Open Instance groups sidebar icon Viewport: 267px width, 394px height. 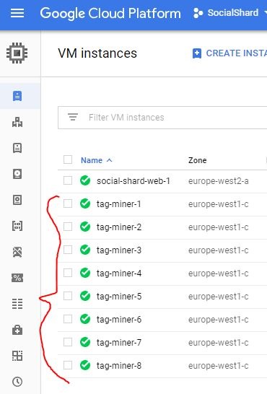coord(17,122)
